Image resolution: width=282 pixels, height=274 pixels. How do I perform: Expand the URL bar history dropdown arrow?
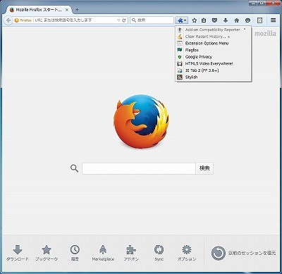[118, 20]
